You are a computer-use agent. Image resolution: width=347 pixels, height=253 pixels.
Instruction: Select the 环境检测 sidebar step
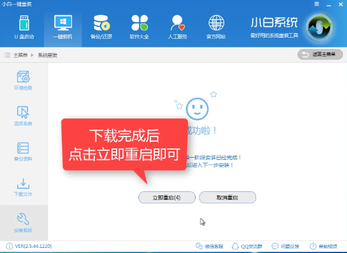[23, 81]
